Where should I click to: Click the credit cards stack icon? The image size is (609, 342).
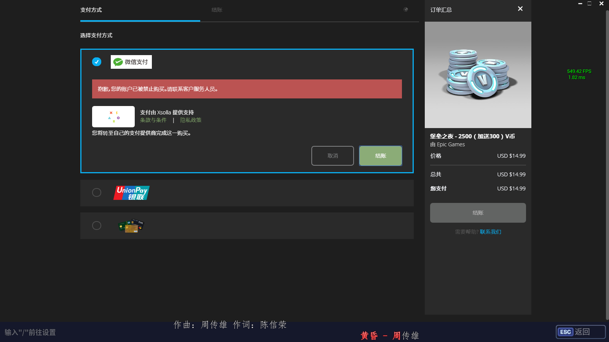[131, 226]
